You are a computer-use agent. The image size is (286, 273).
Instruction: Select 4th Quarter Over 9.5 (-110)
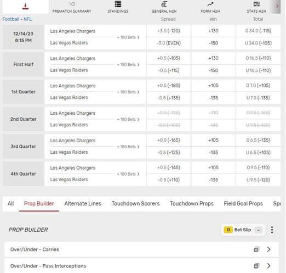258,168
